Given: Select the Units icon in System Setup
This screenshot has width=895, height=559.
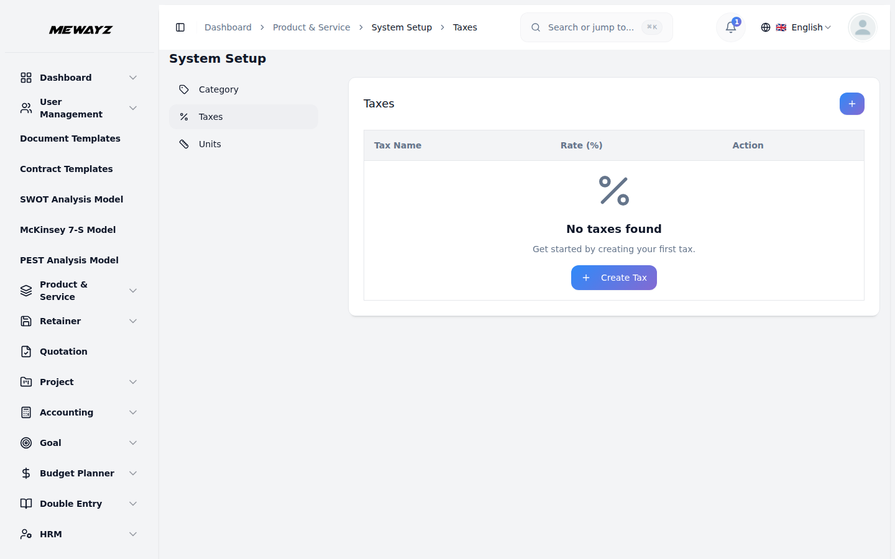Looking at the screenshot, I should click(x=184, y=143).
